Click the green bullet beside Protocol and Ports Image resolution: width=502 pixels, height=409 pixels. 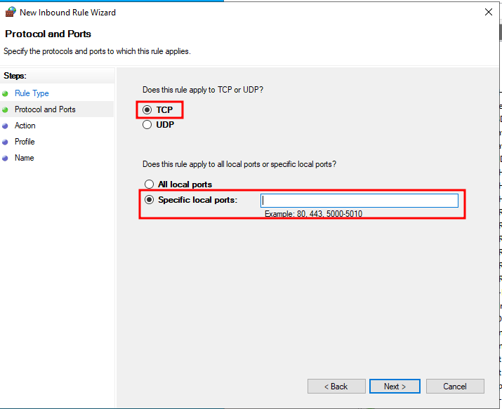(5, 109)
